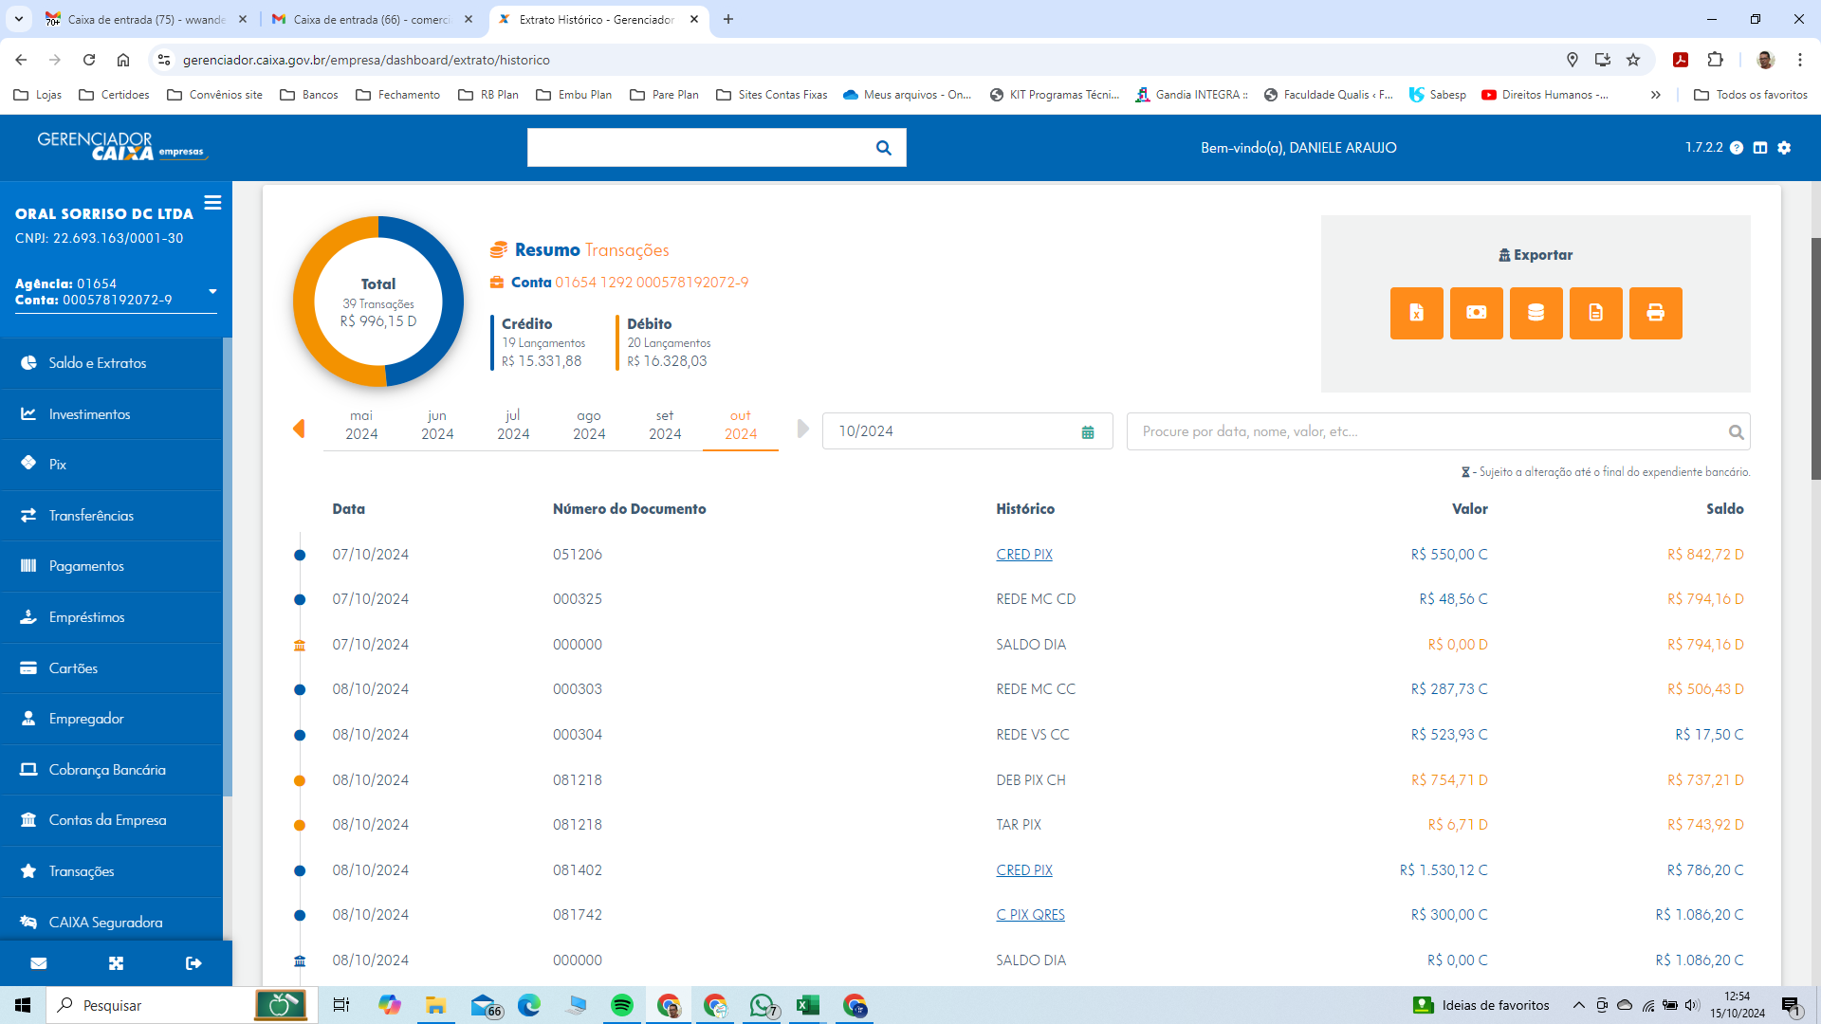The width and height of the screenshot is (1821, 1024).
Task: Open Saldo e Extratos in the sidebar
Action: 97,363
